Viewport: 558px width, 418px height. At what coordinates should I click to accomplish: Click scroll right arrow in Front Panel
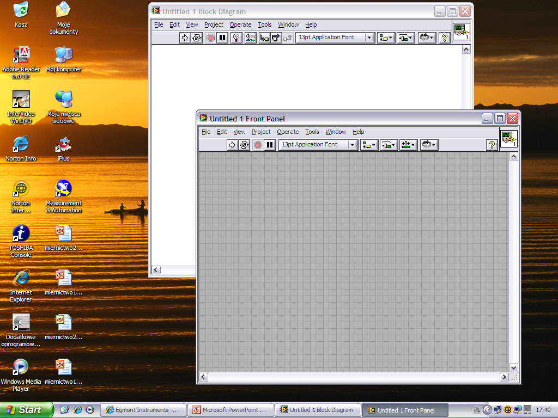click(x=504, y=377)
